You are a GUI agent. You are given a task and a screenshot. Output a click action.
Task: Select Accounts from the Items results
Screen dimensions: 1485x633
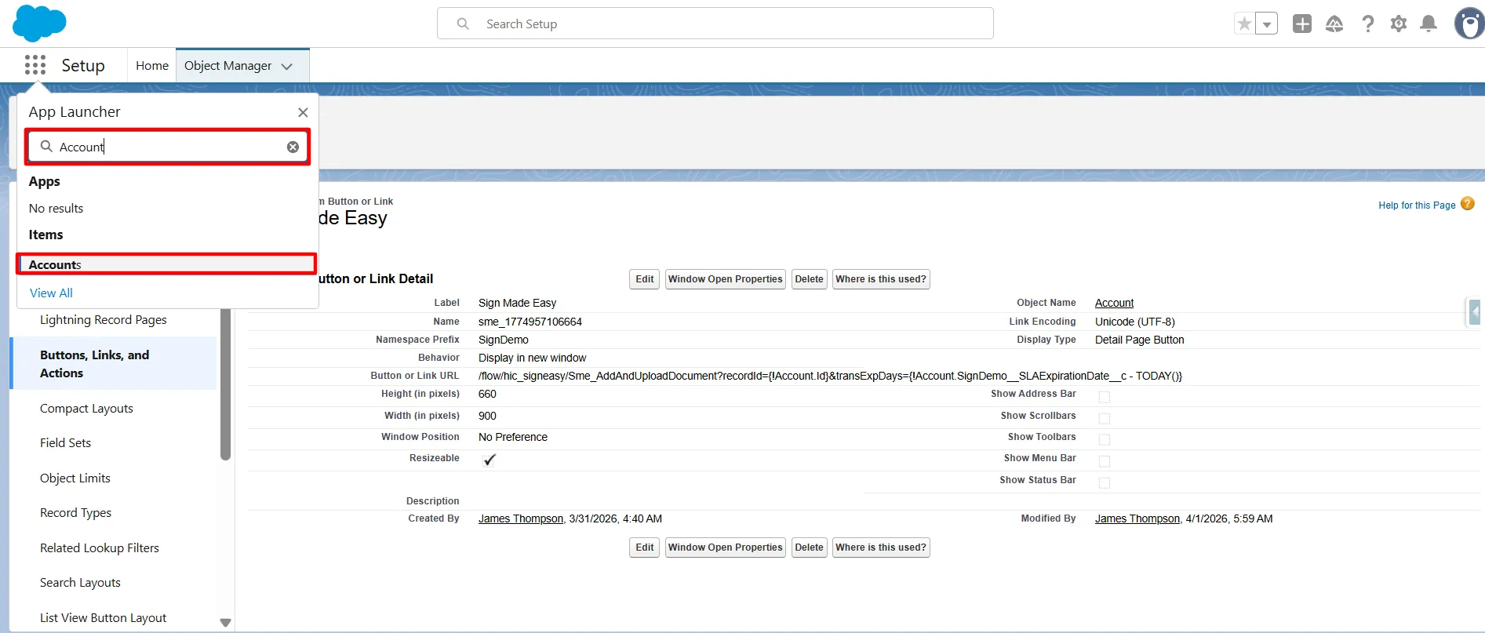167,264
